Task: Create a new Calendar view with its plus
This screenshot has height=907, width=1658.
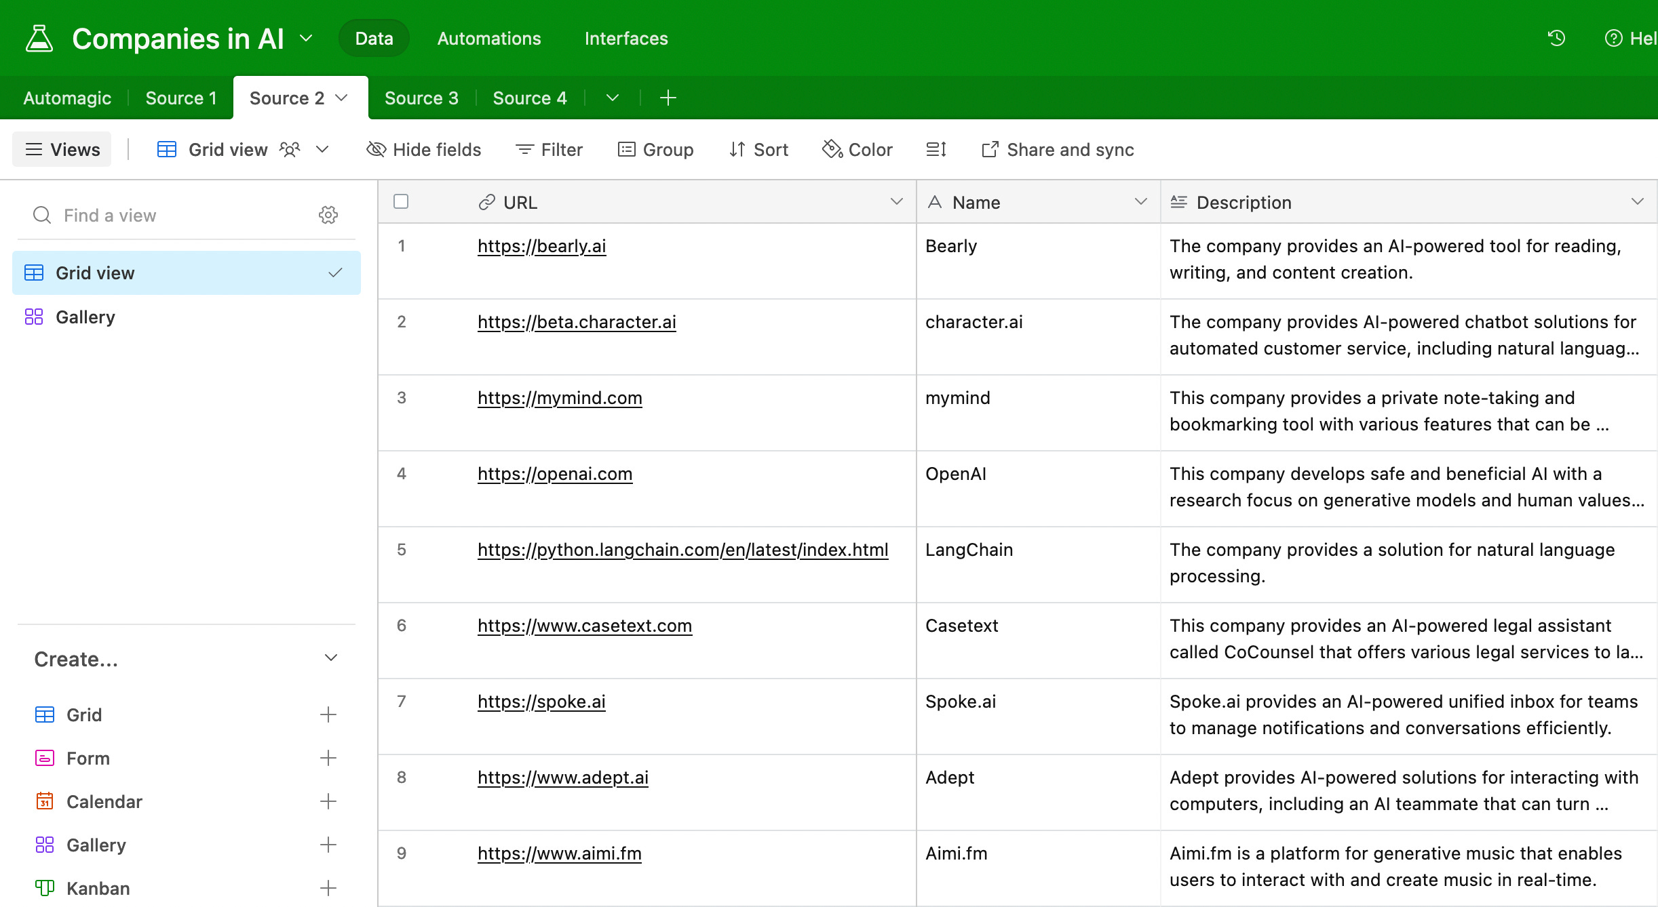Action: [328, 801]
